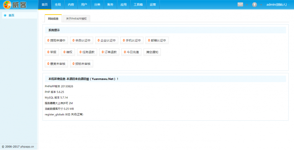Click the register_globals 状态 line
The width and height of the screenshot is (294, 151).
64,115
